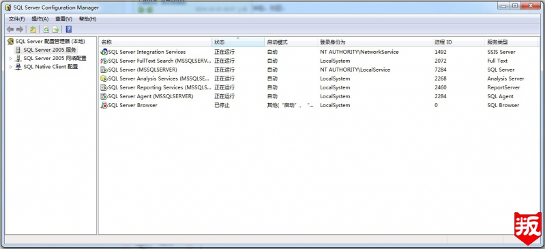Screen dimensions: 545x249
Task: Select the SQL Server Reporting Services name
Action: [160, 87]
